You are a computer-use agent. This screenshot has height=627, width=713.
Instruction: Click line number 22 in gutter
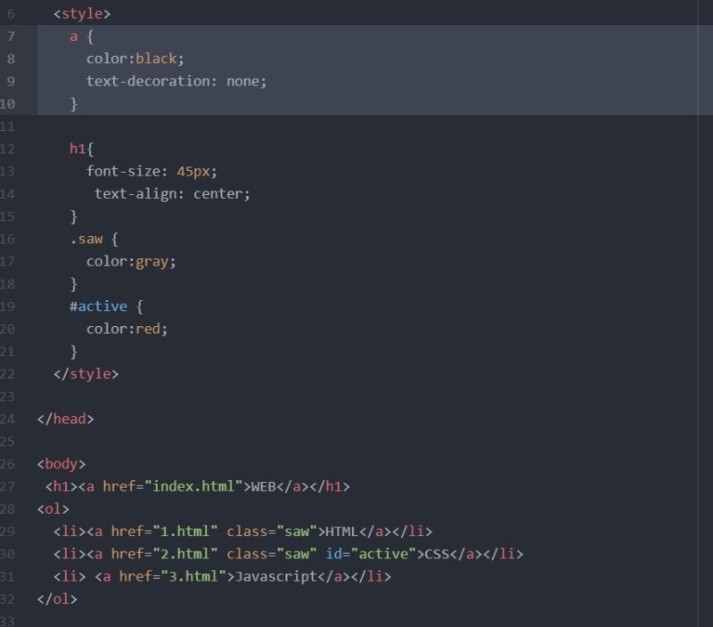(x=7, y=374)
